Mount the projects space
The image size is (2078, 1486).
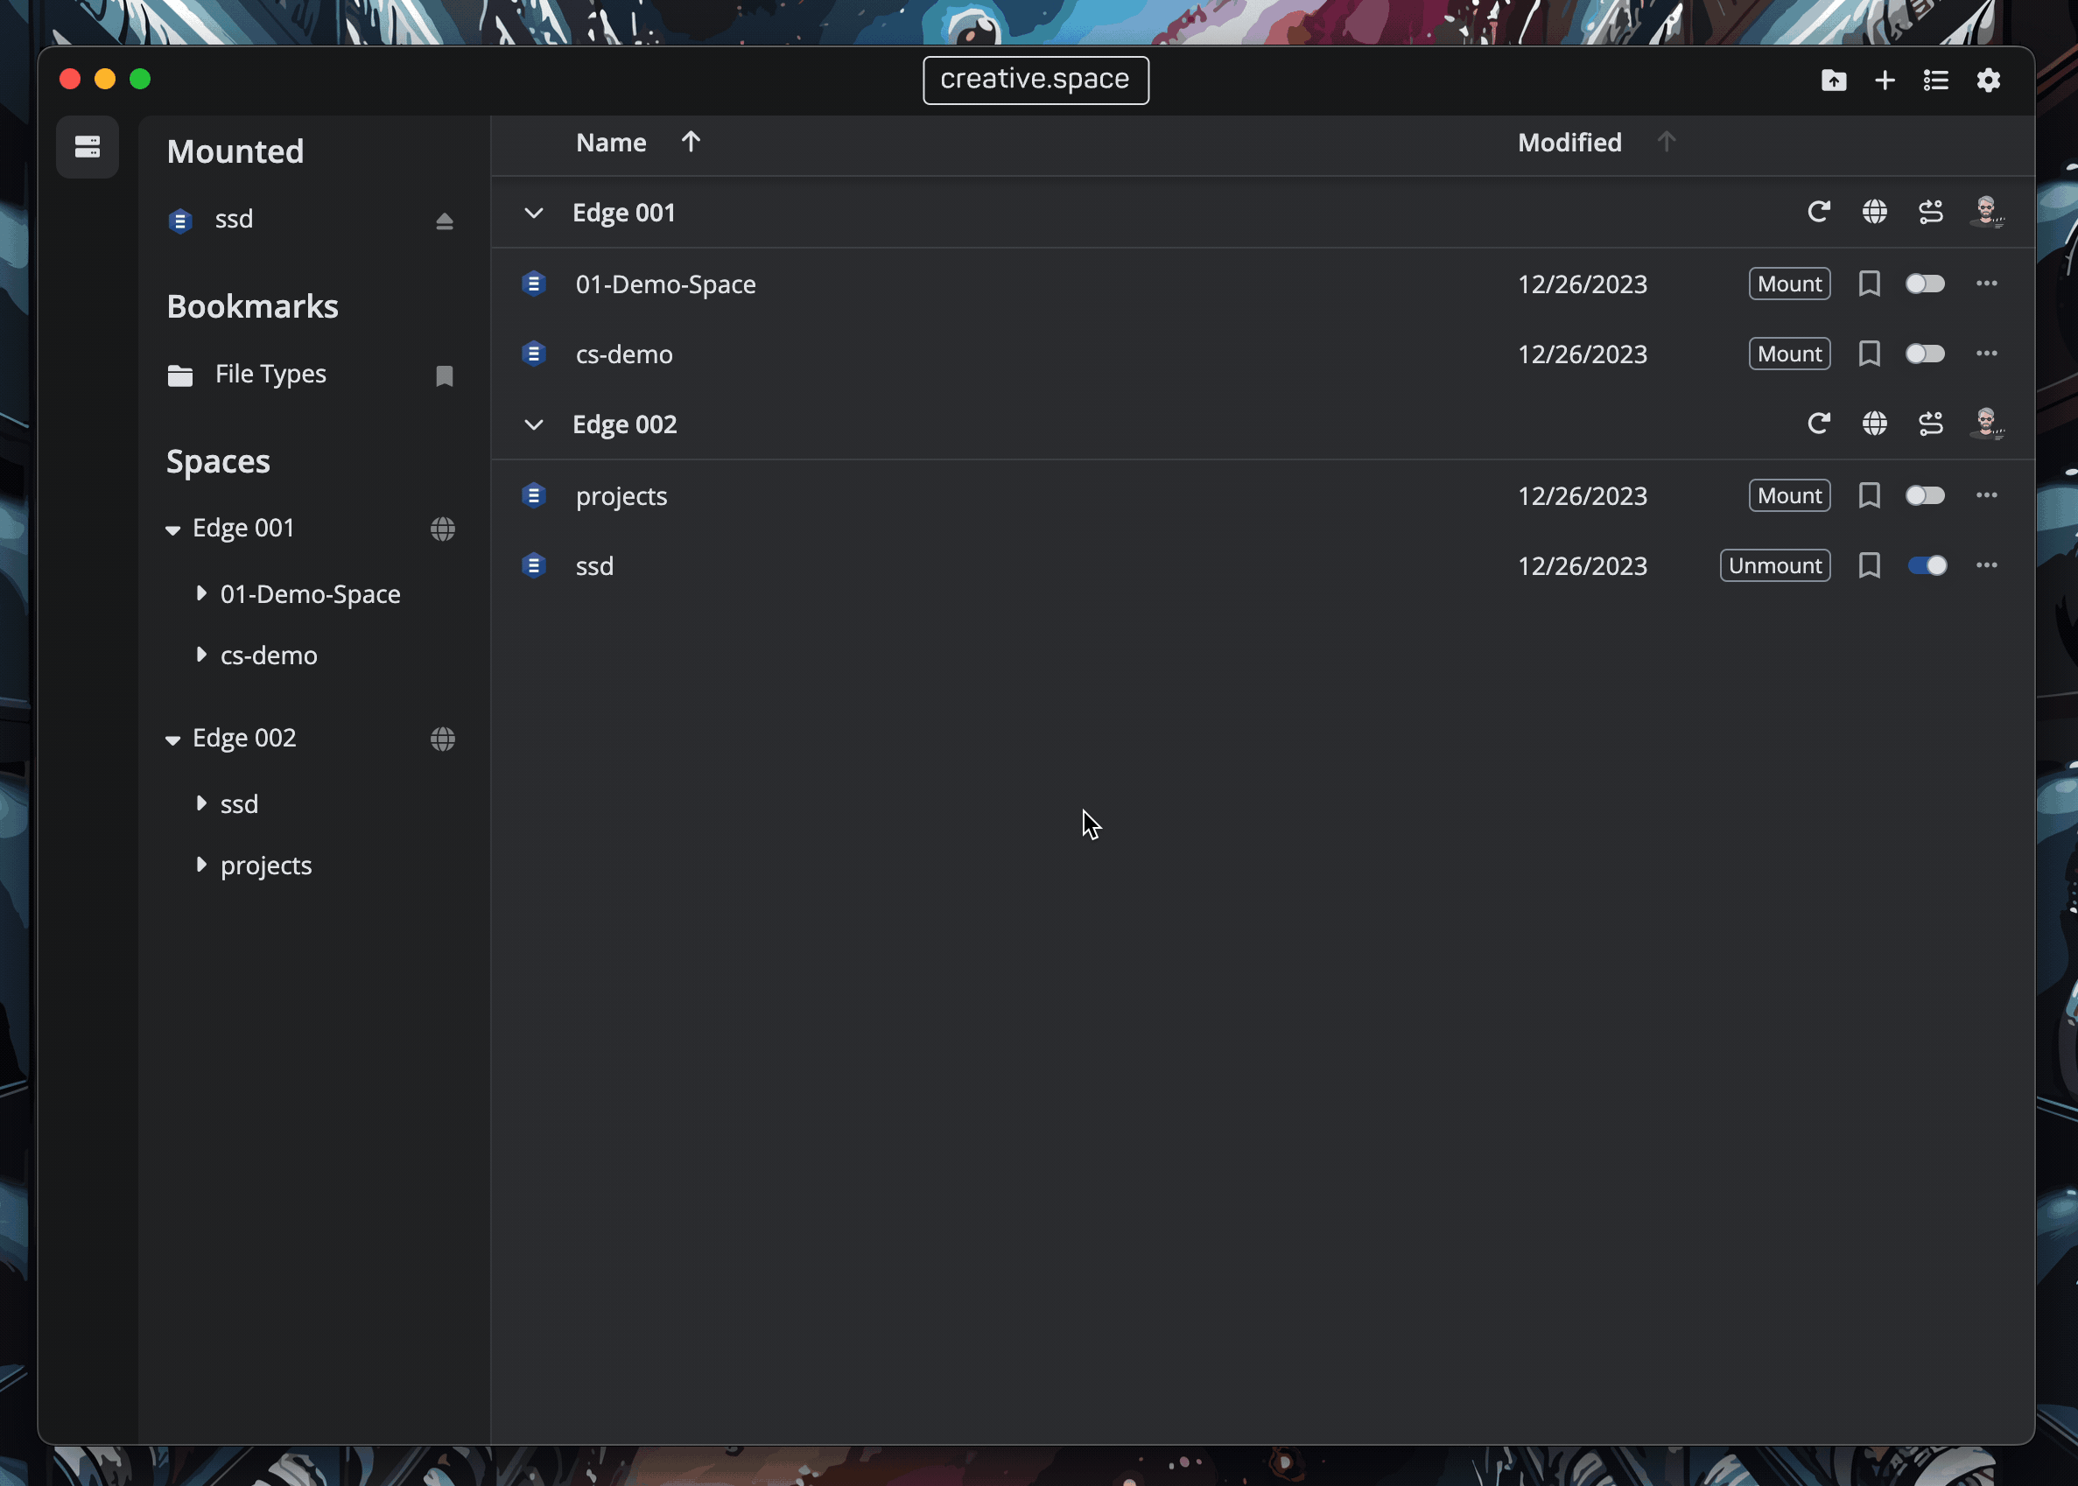point(1789,495)
